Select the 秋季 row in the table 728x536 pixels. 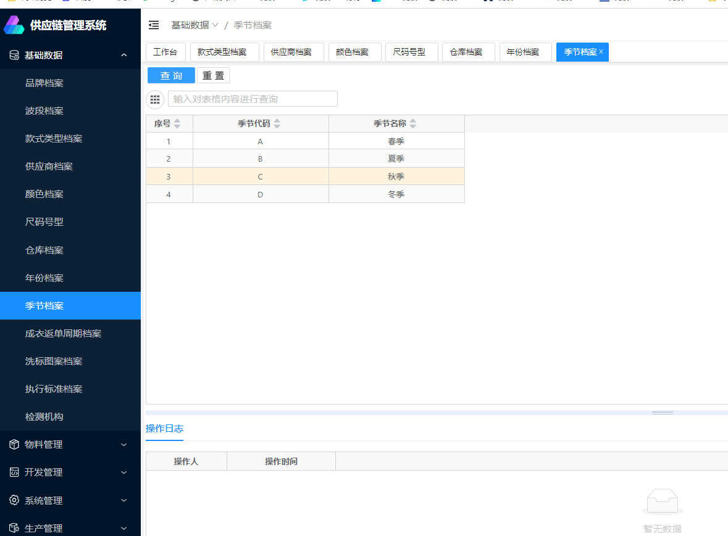[x=396, y=177]
